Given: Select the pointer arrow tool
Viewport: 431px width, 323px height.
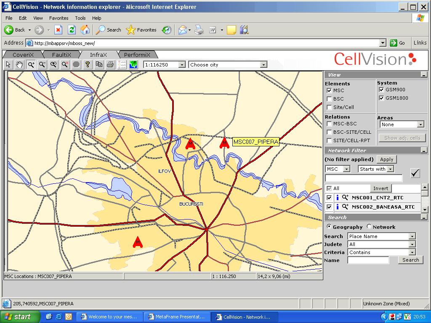Looking at the screenshot, I should coord(8,64).
